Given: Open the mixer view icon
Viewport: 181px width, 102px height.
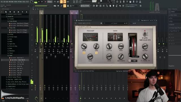Looking at the screenshot, I should [104, 6].
